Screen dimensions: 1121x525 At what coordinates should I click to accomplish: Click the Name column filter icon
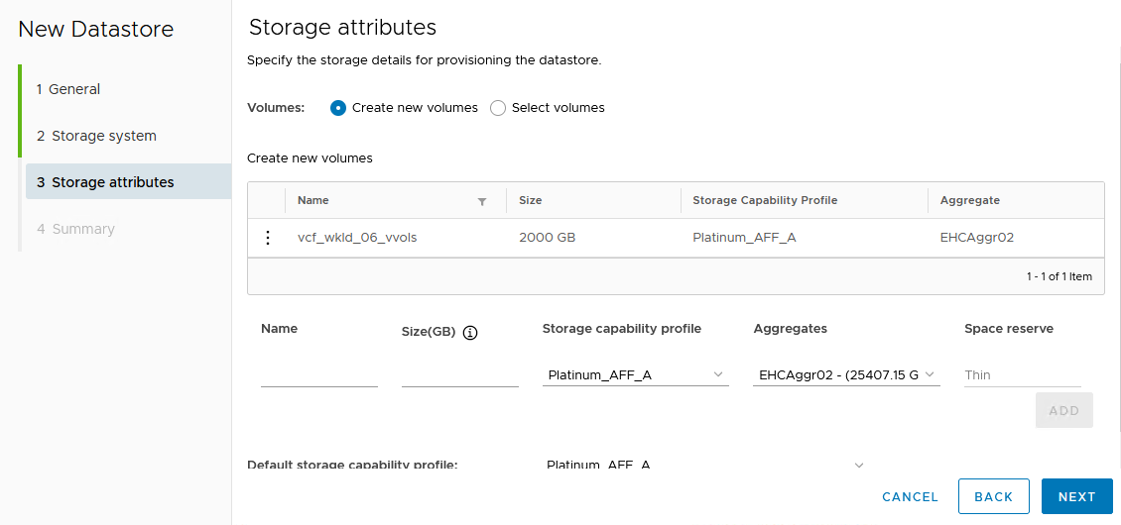[x=482, y=201]
